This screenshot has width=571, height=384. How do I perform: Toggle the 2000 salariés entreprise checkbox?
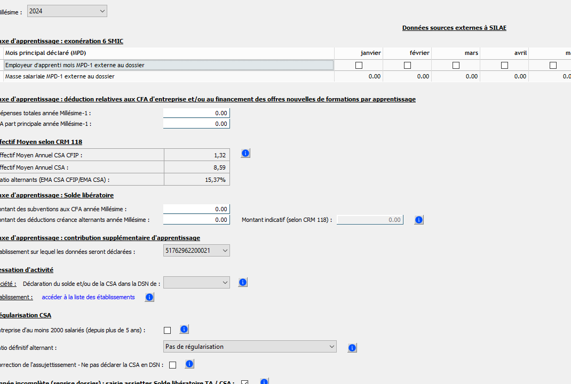coord(167,330)
